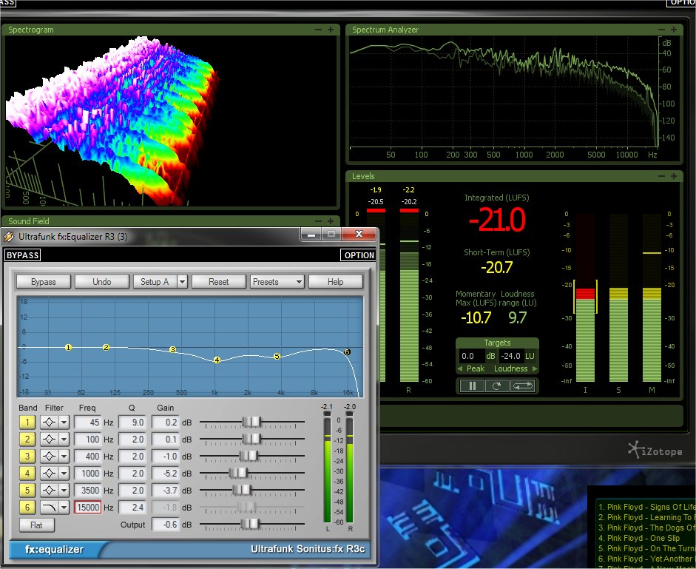Open band 1 filter type dropdown
696x569 pixels.
64,422
